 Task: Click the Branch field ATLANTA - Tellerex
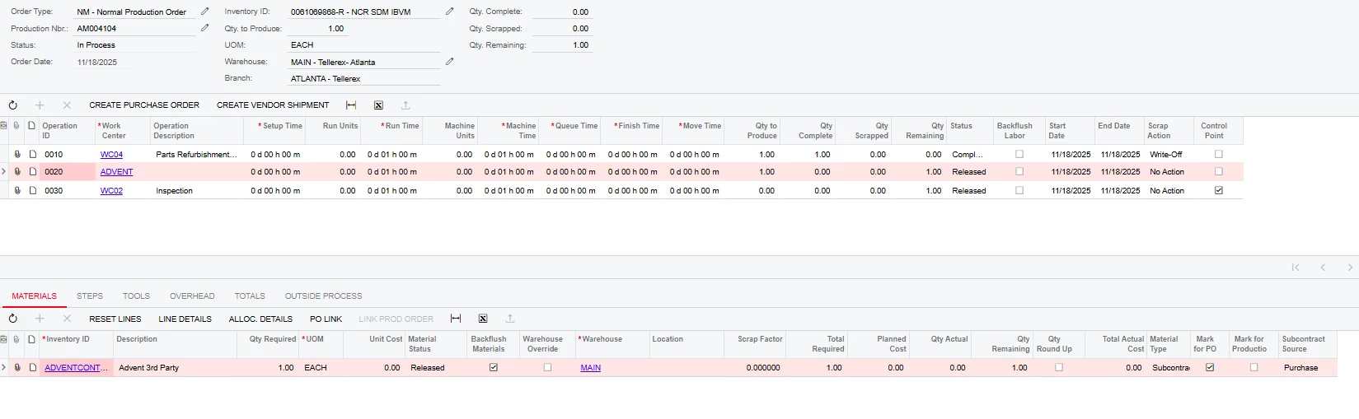364,79
